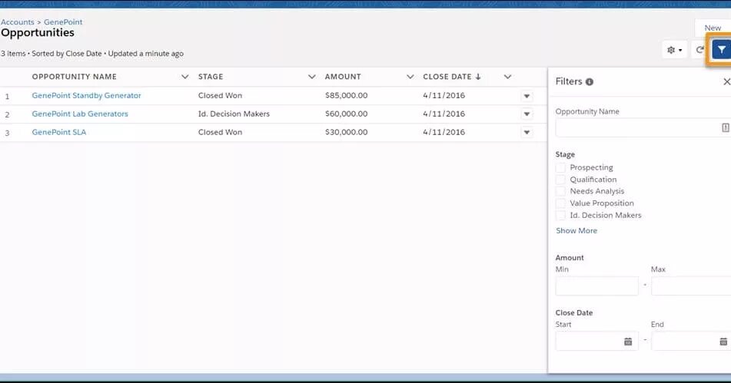Viewport: 731px width, 383px height.
Task: Open Amount column menu chevron
Action: pyautogui.click(x=410, y=77)
